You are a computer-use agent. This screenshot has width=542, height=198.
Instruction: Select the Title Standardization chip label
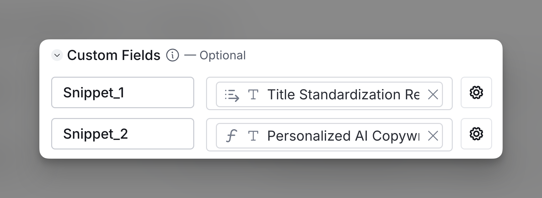point(344,95)
